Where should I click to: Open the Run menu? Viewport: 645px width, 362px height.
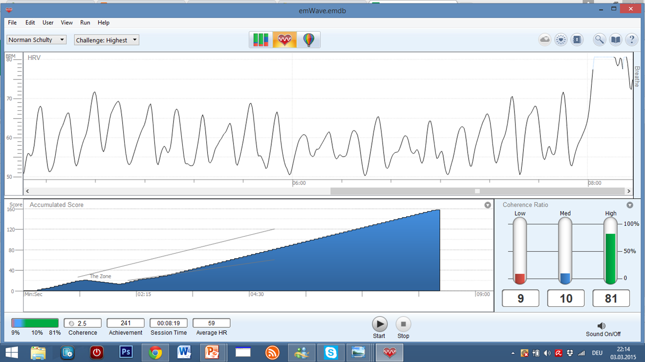click(x=85, y=22)
